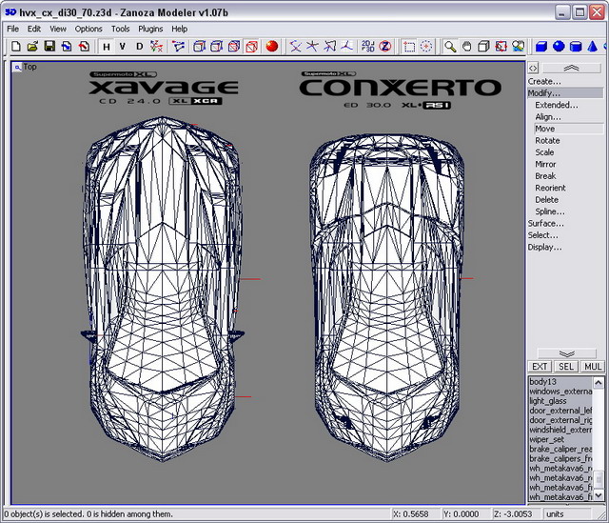Click the rectangular selection icon

[x=409, y=46]
